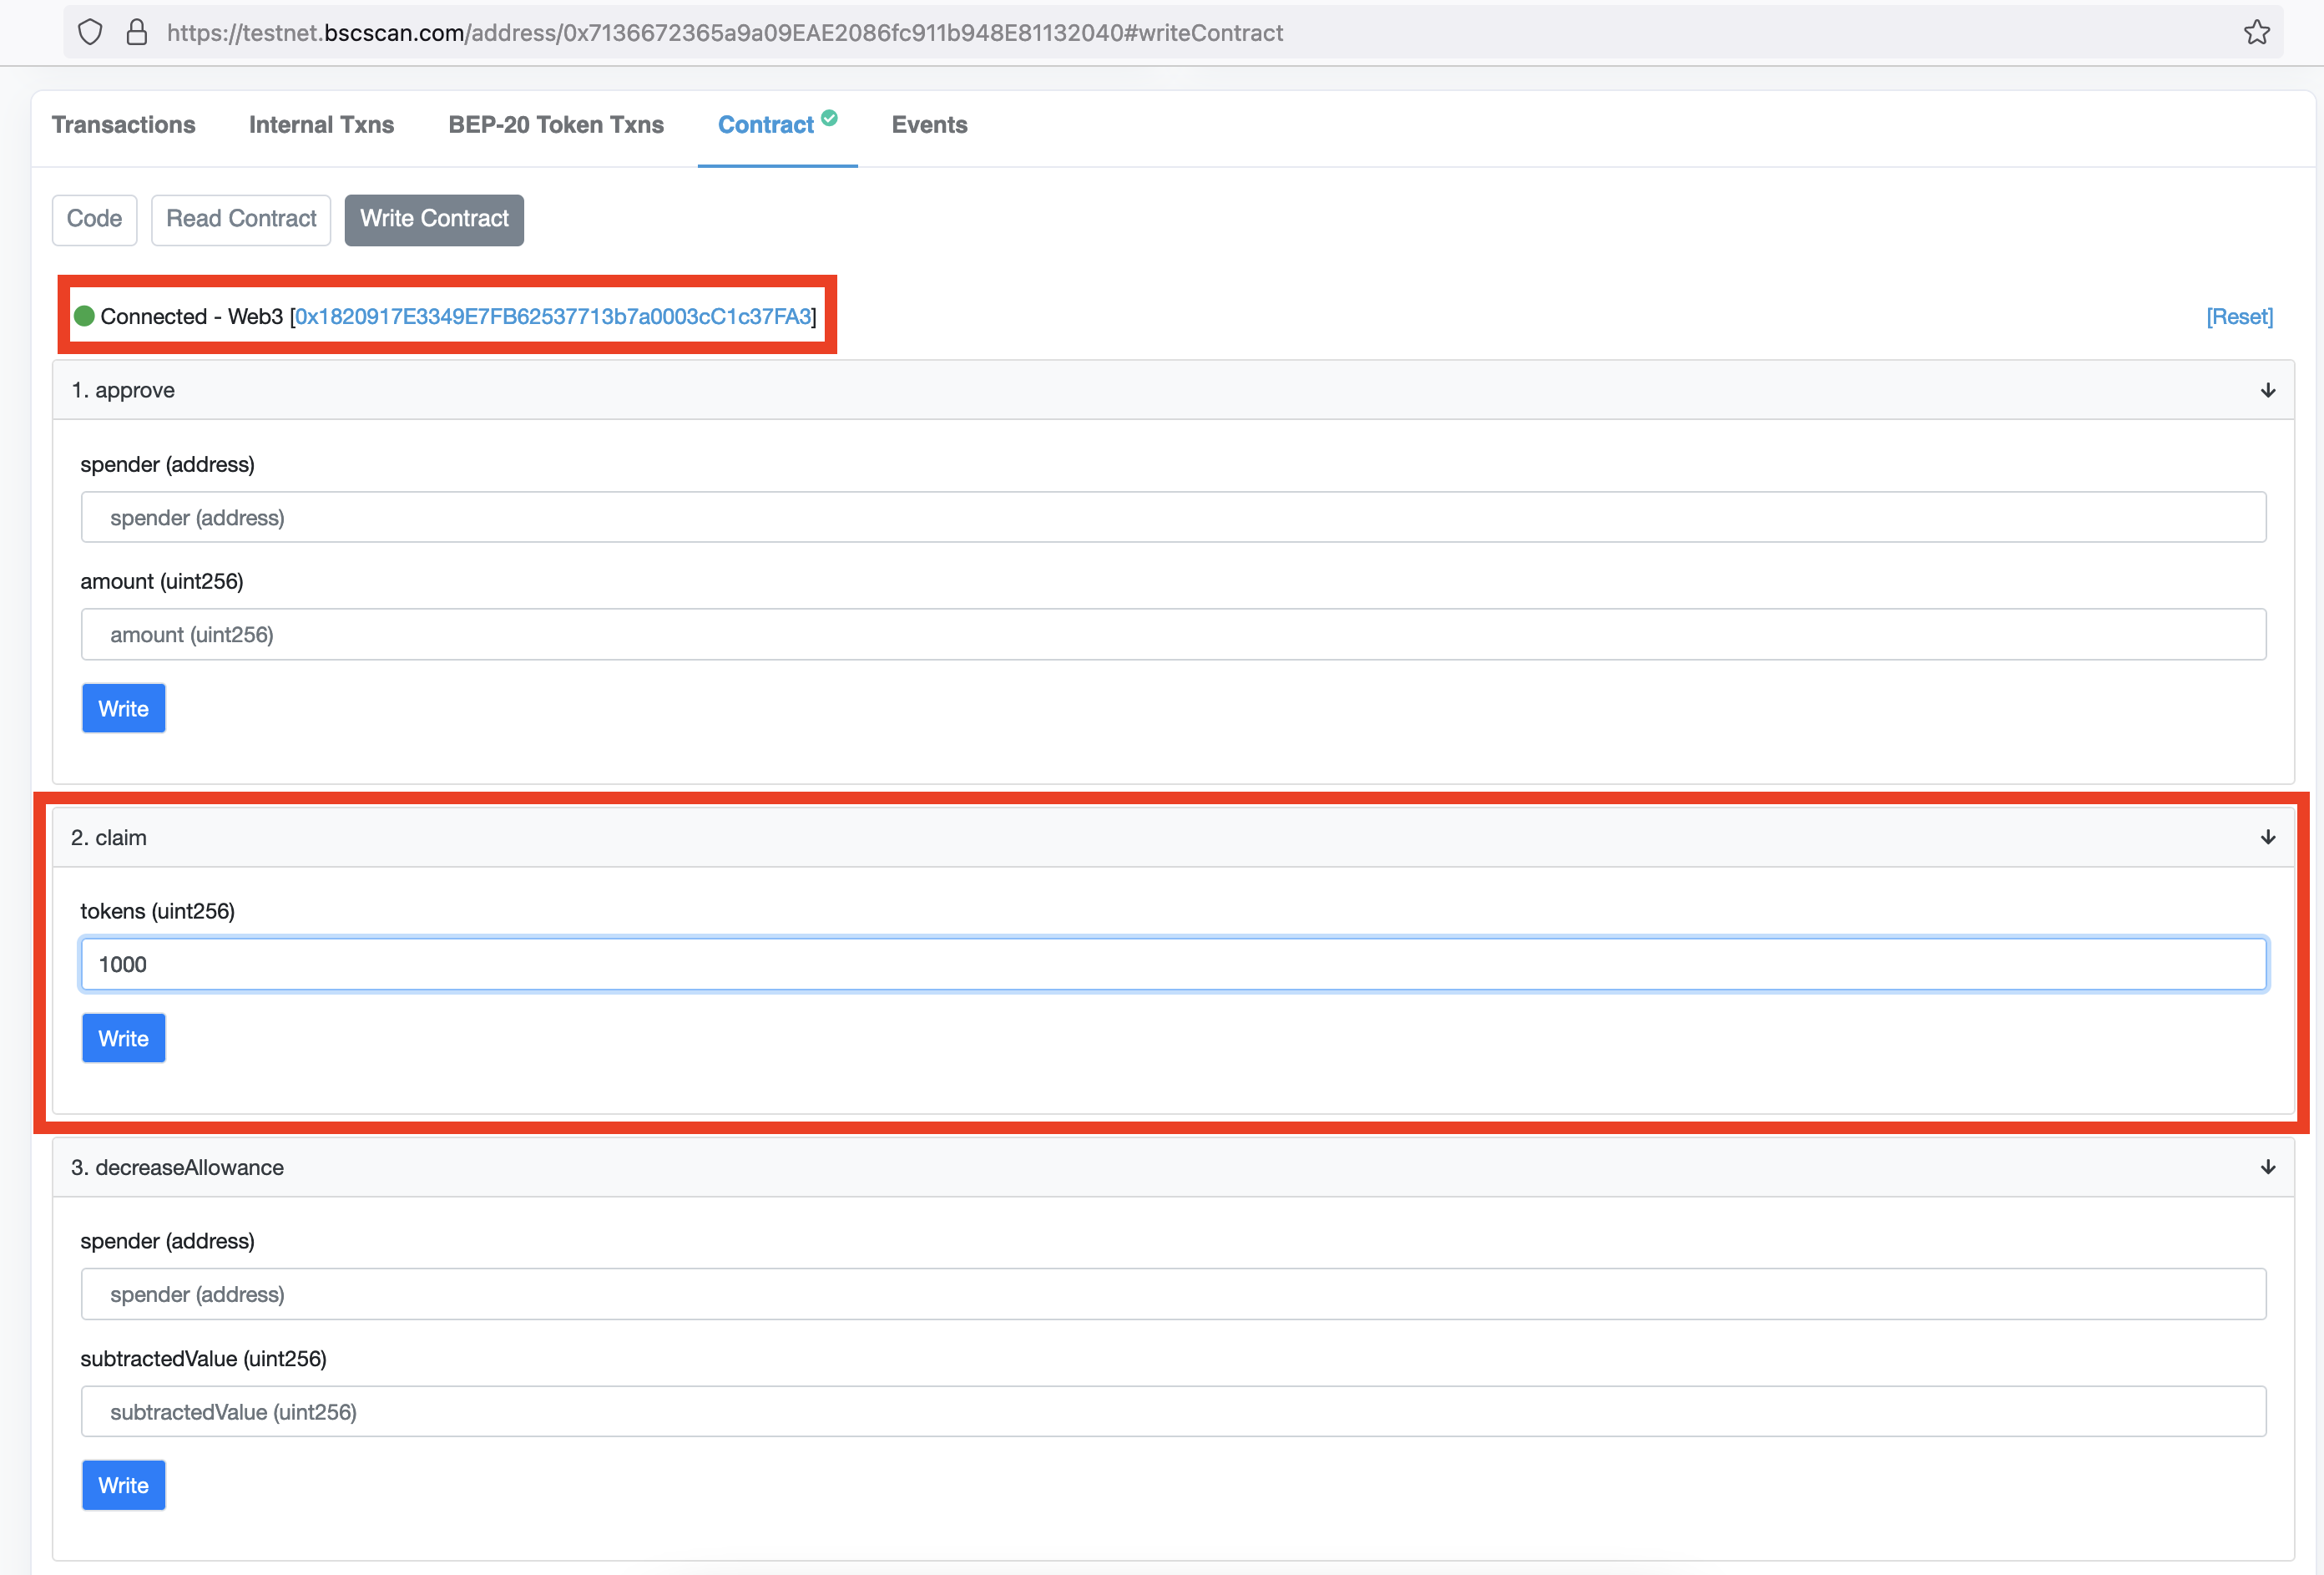The height and width of the screenshot is (1575, 2324).
Task: Collapse the approve section arrow
Action: [2268, 390]
